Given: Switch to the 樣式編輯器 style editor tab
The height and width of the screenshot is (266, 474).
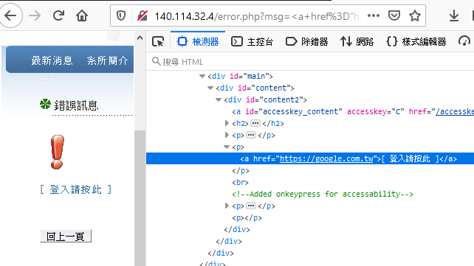Looking at the screenshot, I should (x=416, y=41).
